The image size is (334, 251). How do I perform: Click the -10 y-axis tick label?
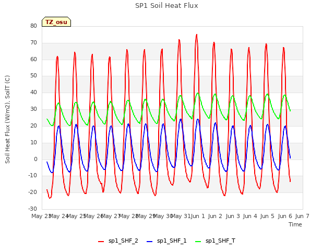[x=32, y=176]
